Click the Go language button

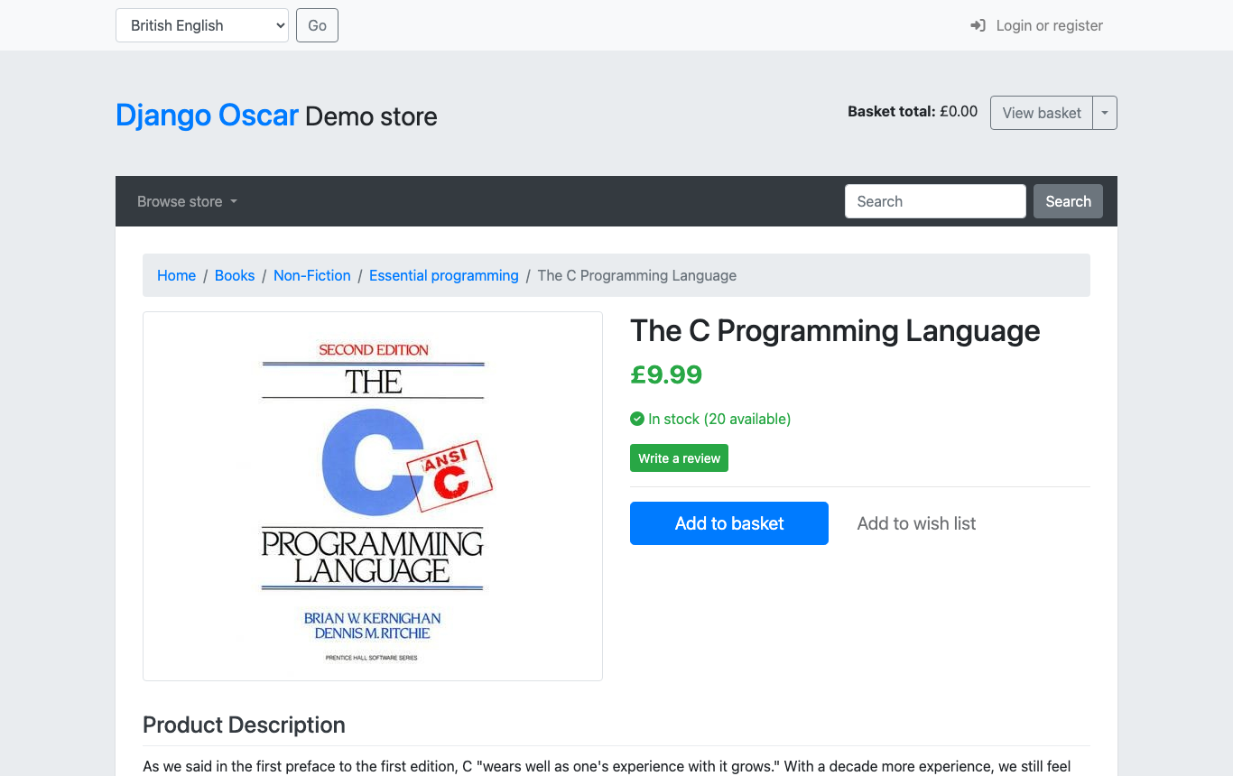(317, 25)
